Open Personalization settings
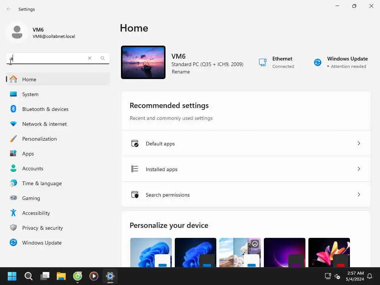The width and height of the screenshot is (380, 285). pos(58,139)
